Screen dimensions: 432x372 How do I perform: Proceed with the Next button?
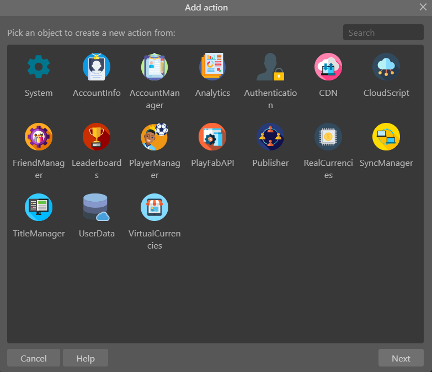click(x=401, y=358)
